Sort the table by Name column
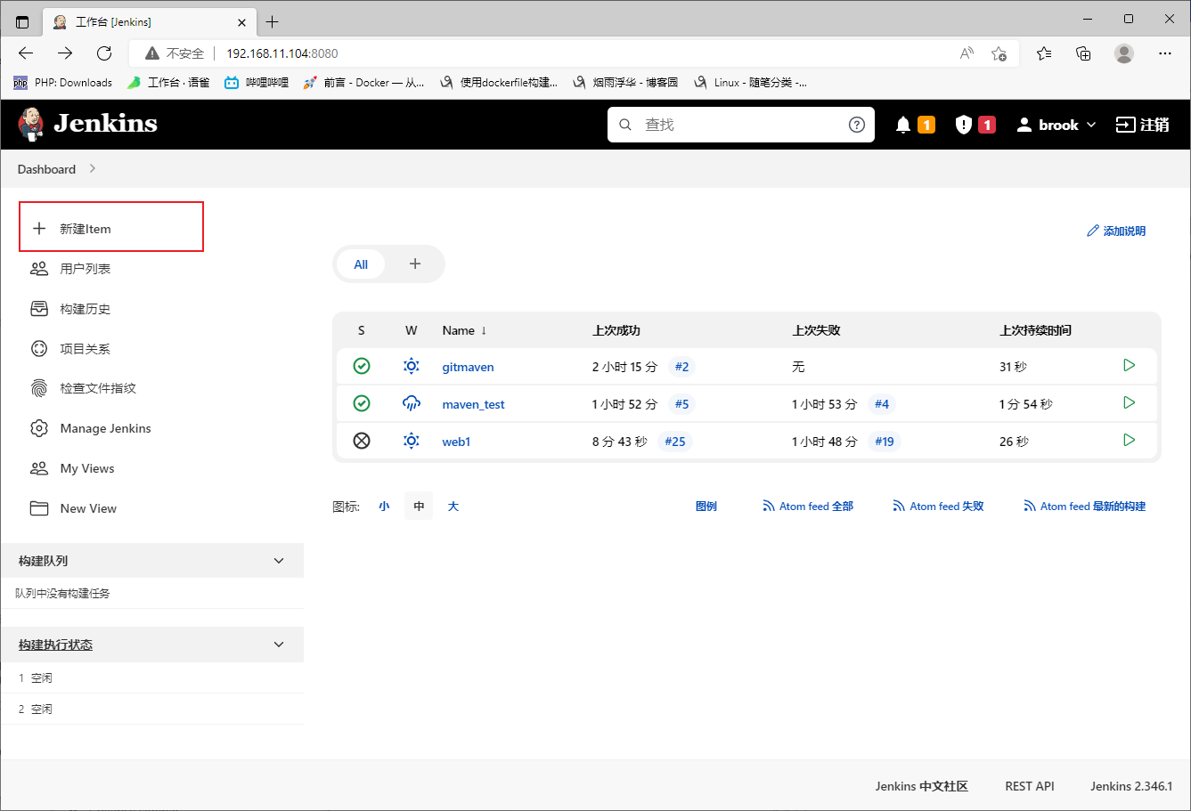This screenshot has width=1191, height=811. pyautogui.click(x=464, y=330)
